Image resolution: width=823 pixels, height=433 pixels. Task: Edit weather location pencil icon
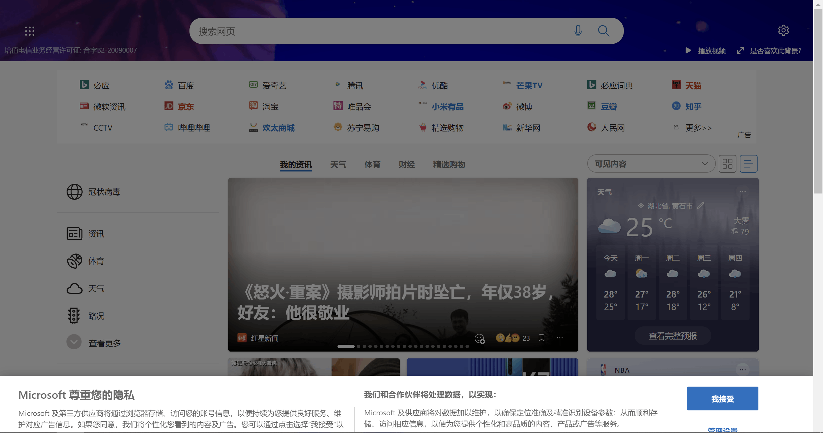pyautogui.click(x=701, y=205)
